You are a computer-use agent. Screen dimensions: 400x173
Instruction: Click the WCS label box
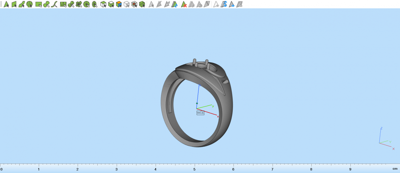click(x=200, y=113)
